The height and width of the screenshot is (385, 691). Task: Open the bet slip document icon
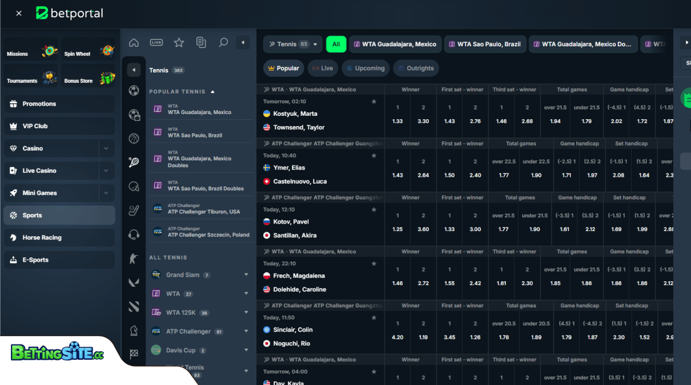point(201,43)
